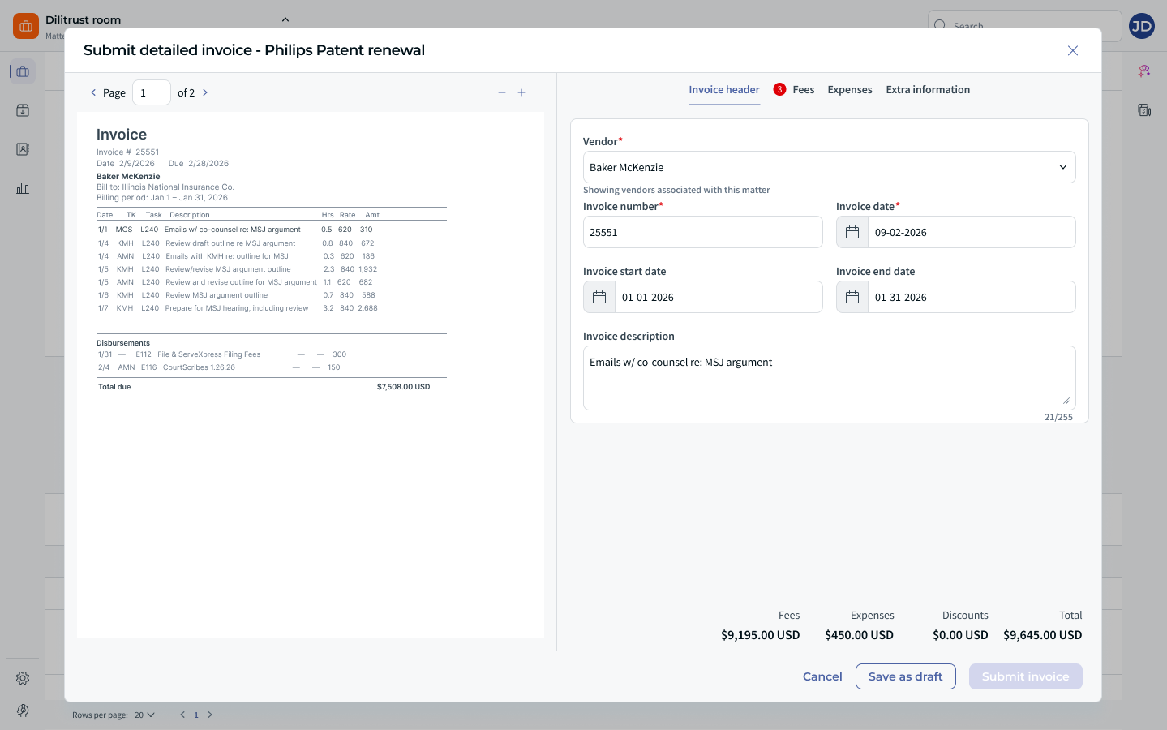The height and width of the screenshot is (730, 1167).
Task: Go to previous invoice preview page
Action: (93, 92)
